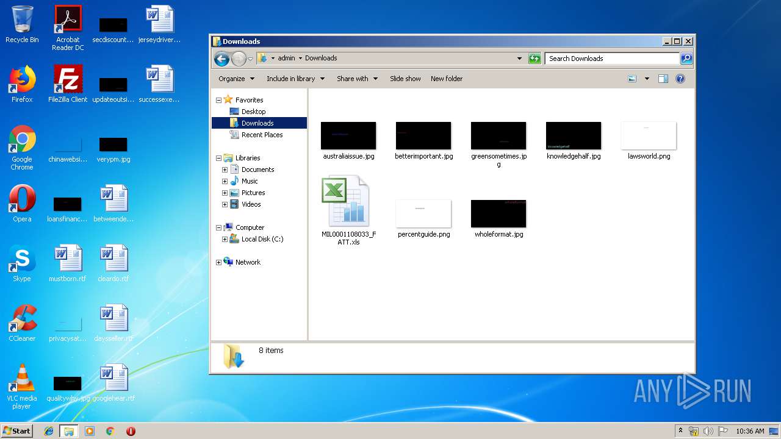Viewport: 781px width, 439px height.
Task: Open Windows Media Player taskbar icon
Action: pyautogui.click(x=90, y=431)
